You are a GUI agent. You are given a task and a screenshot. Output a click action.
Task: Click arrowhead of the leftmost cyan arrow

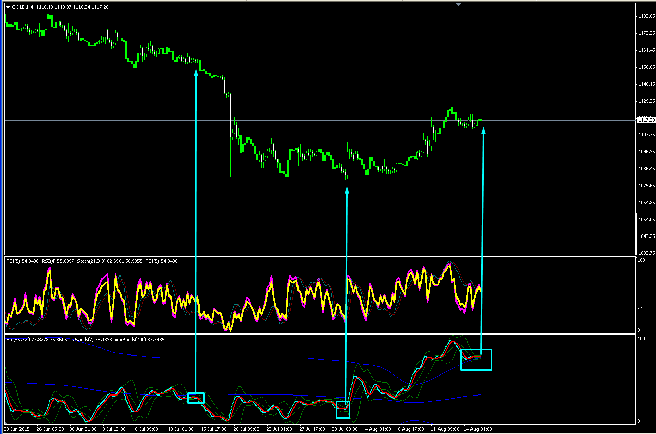tap(196, 72)
